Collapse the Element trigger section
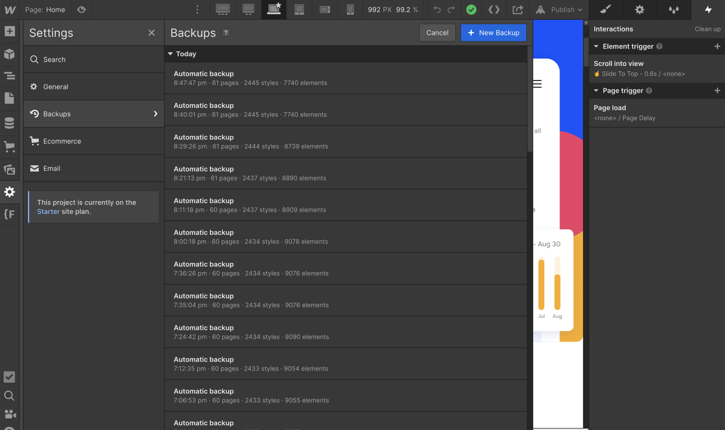Screen dimensions: 725x430 pos(597,46)
